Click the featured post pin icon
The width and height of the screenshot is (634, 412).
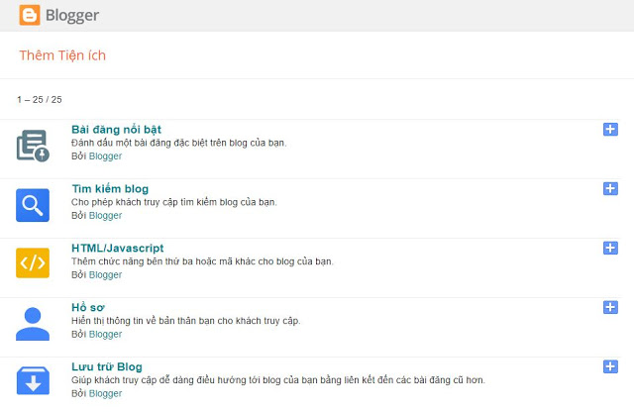pos(33,146)
